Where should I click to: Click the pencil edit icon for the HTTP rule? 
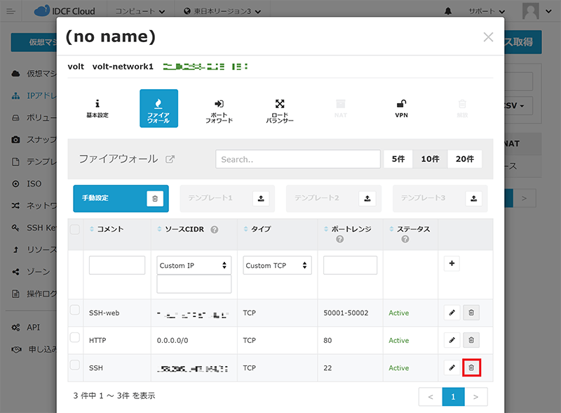tap(452, 340)
